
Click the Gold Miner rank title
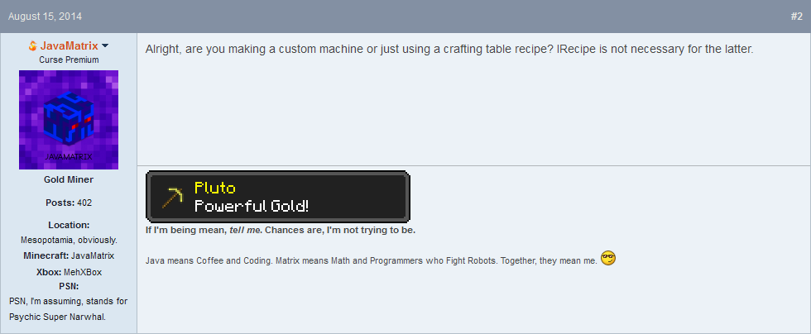pos(69,179)
